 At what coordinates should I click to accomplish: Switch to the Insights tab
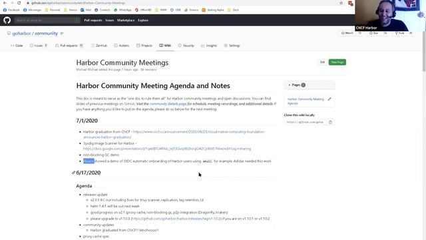pyautogui.click(x=209, y=45)
